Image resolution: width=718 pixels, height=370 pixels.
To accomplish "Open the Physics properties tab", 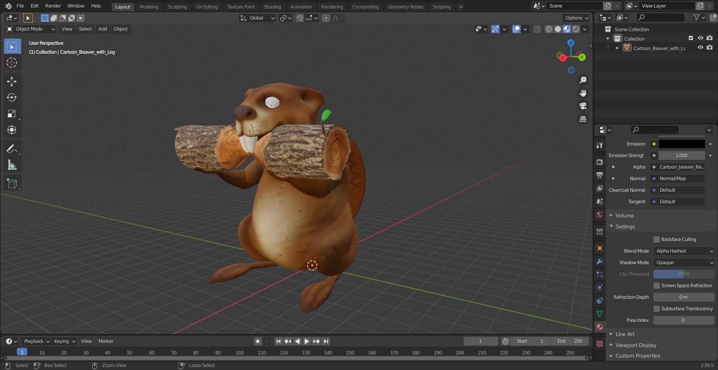I will coord(599,287).
